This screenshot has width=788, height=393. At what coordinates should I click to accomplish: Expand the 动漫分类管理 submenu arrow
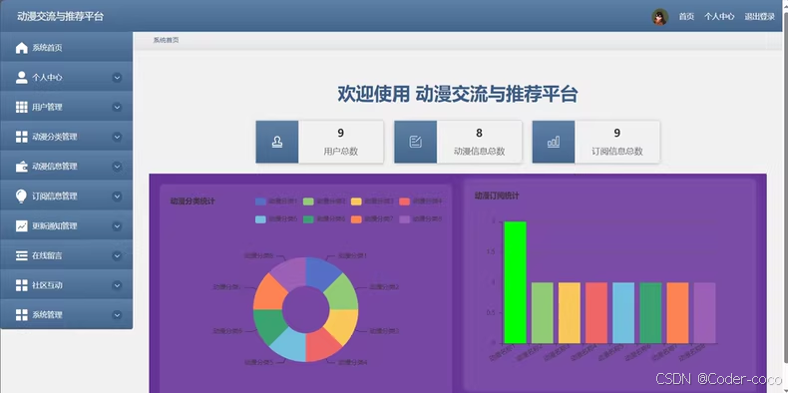[x=117, y=137]
